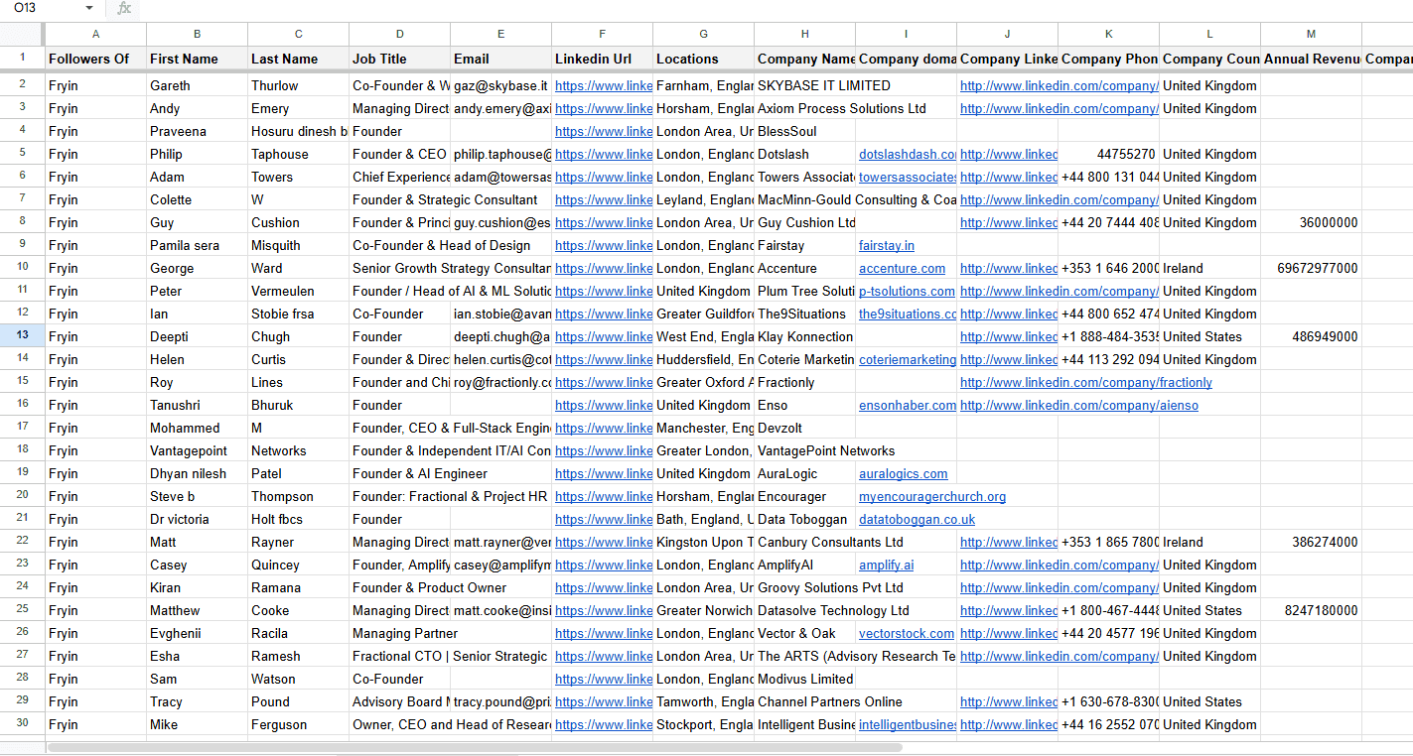Open the fairstay.in link
The height and width of the screenshot is (756, 1413).
pos(887,245)
